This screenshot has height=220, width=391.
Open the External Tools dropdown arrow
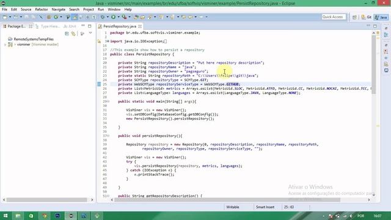tap(129, 17)
